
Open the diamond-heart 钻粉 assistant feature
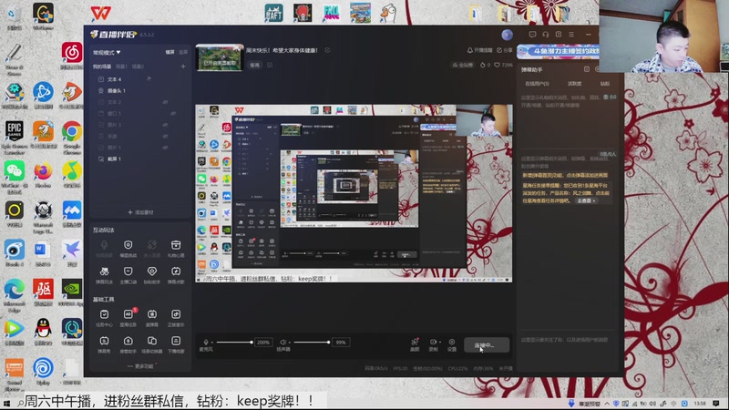pos(152,275)
